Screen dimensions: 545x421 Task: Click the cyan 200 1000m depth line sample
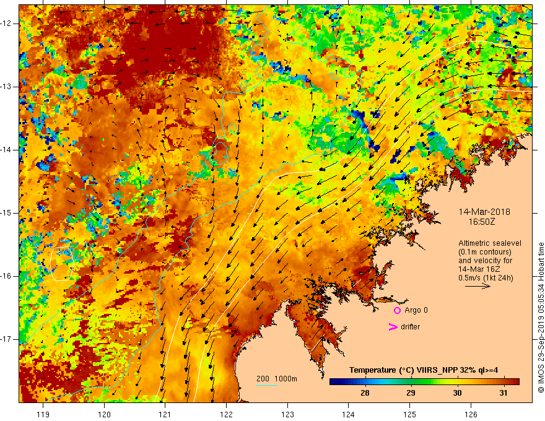[266, 385]
